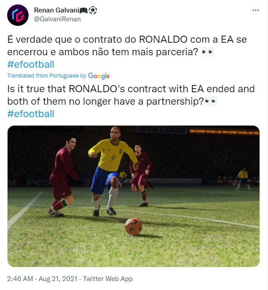
Task: Open the Renan Galvani display name link
Action: (x=55, y=10)
